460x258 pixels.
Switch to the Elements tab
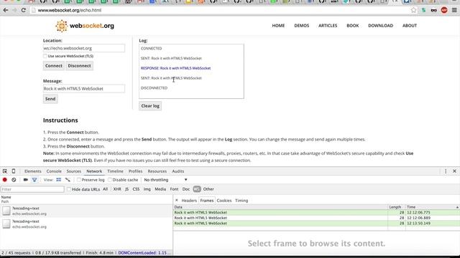33,171
